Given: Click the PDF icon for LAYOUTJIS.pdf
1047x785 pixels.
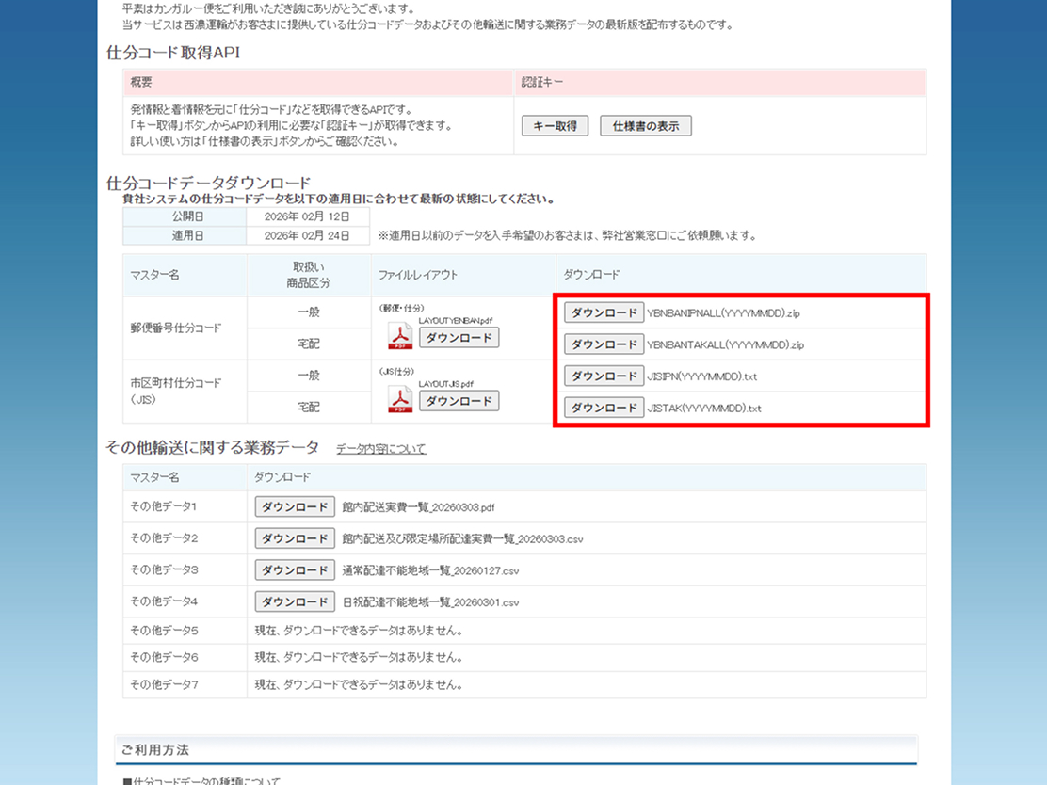Looking at the screenshot, I should click(400, 399).
